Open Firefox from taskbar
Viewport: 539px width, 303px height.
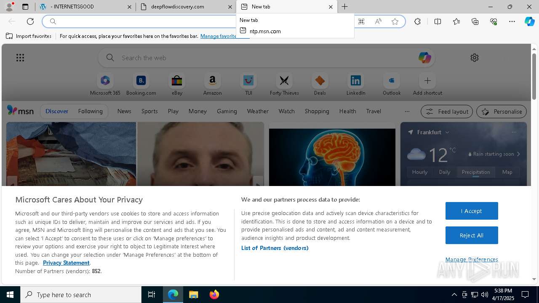point(214,295)
